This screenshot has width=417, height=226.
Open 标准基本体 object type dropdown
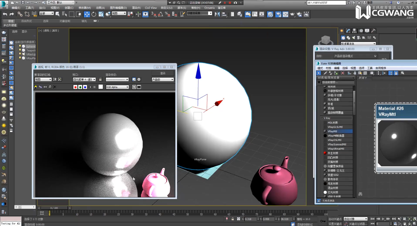click(x=358, y=44)
